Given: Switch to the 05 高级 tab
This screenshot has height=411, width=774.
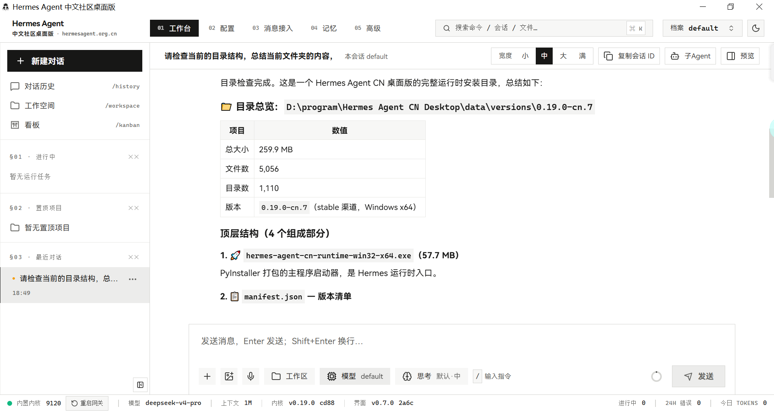Looking at the screenshot, I should pos(368,28).
